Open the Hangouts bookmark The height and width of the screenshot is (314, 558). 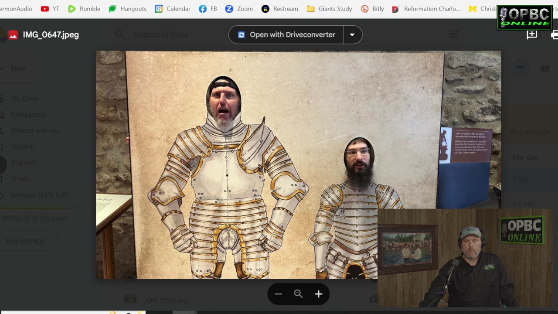[x=128, y=9]
